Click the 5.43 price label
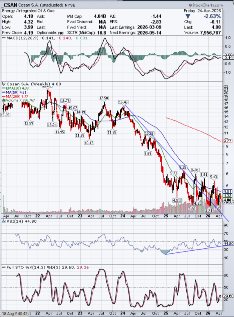Image resolution: width=234 pixels, height=317 pixels. coord(214,177)
